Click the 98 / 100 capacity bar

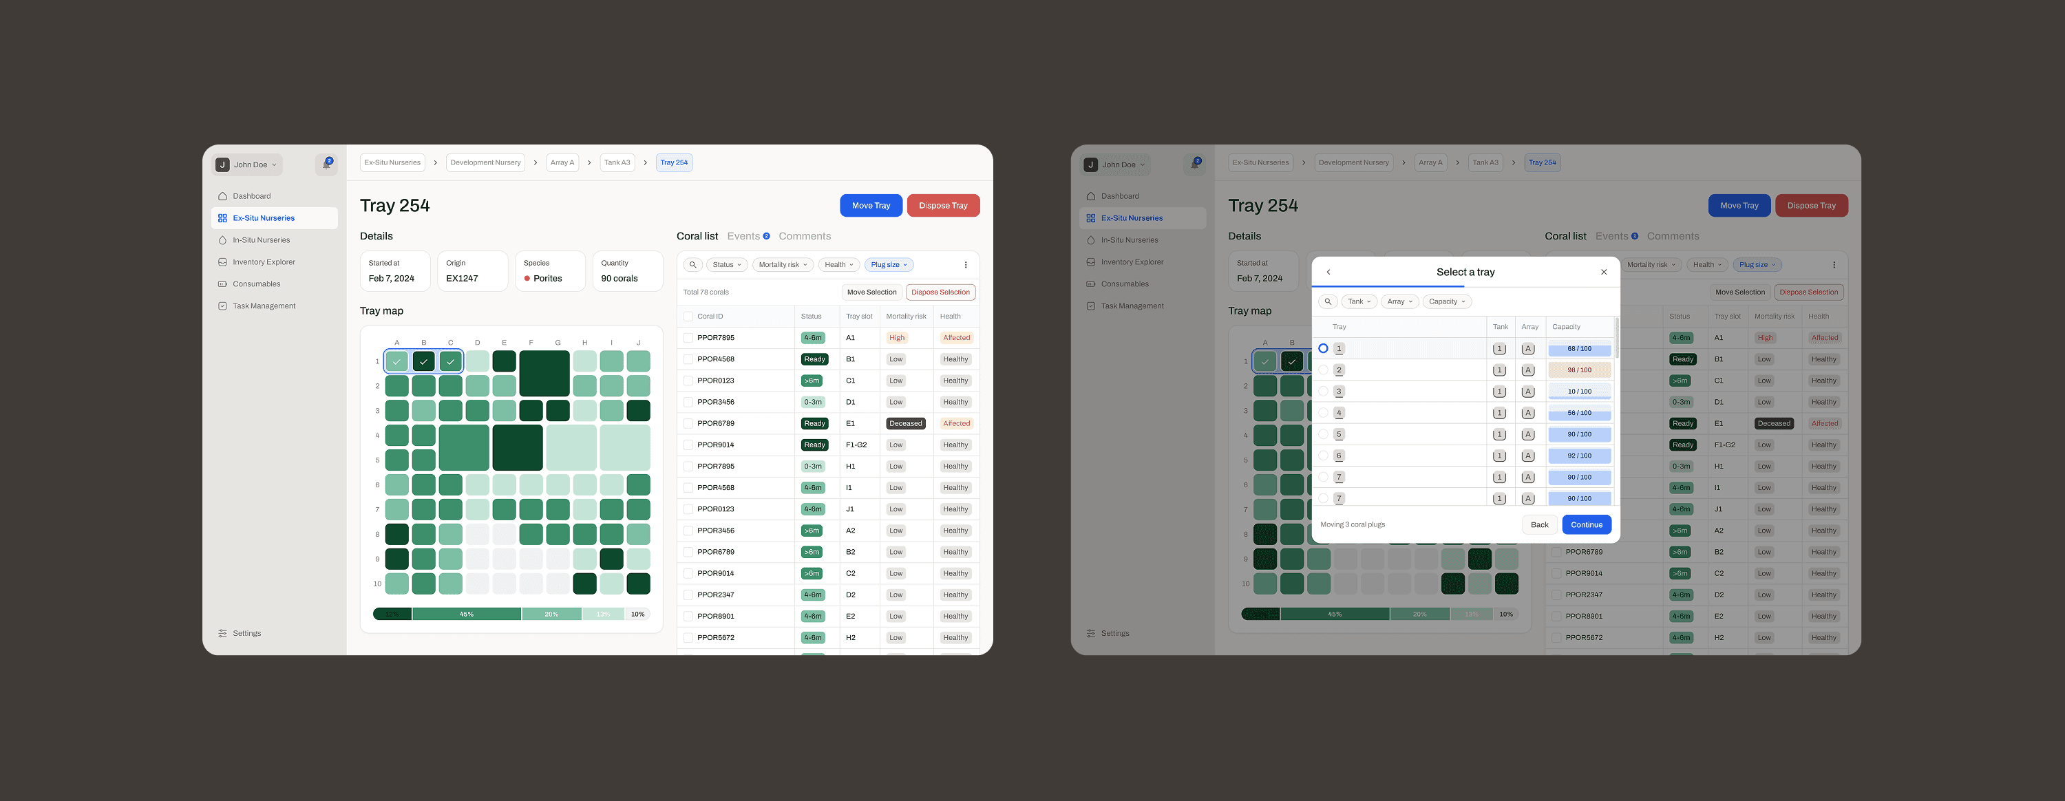coord(1578,370)
